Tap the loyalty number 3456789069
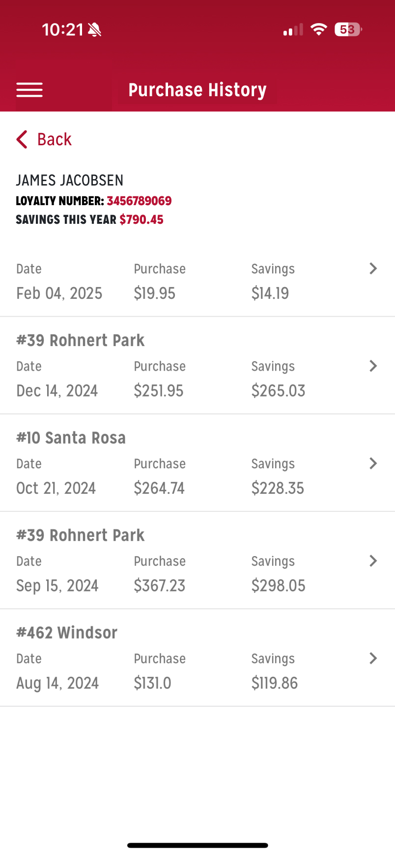The height and width of the screenshot is (854, 395). 139,201
